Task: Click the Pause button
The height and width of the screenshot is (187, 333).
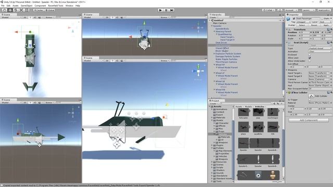Action: point(166,10)
